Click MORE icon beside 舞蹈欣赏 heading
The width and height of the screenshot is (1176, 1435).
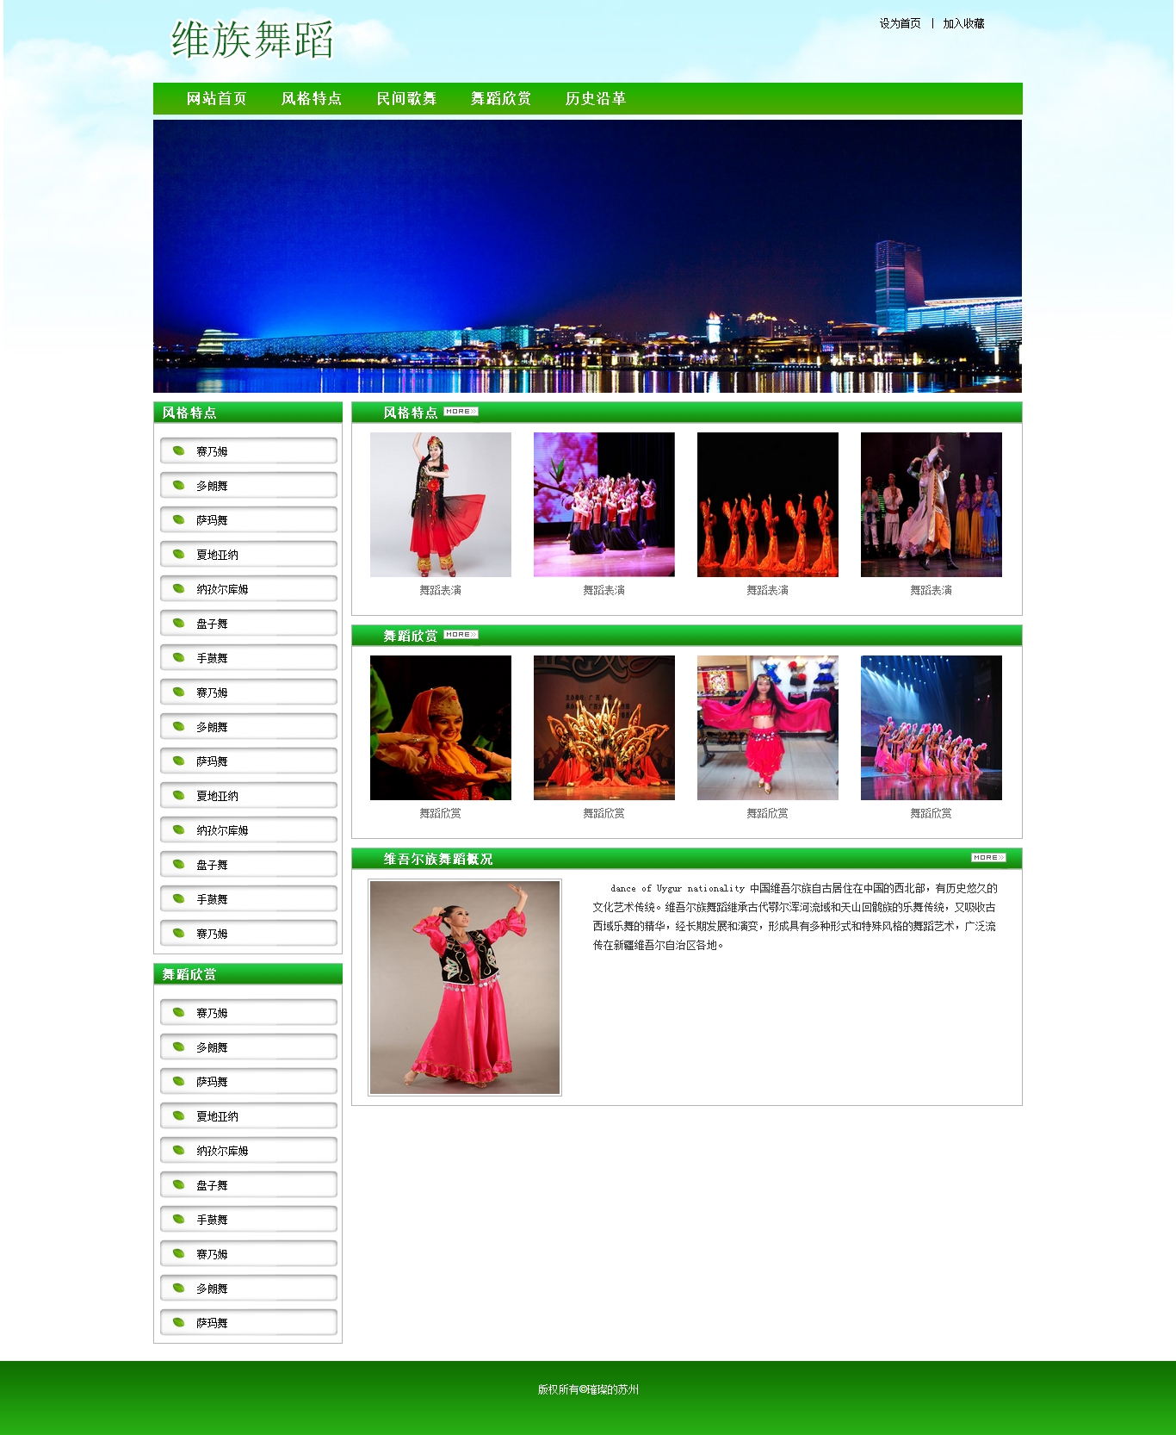coord(461,635)
